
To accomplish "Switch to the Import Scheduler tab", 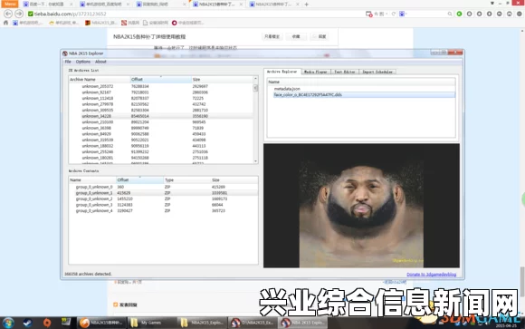I will point(377,72).
